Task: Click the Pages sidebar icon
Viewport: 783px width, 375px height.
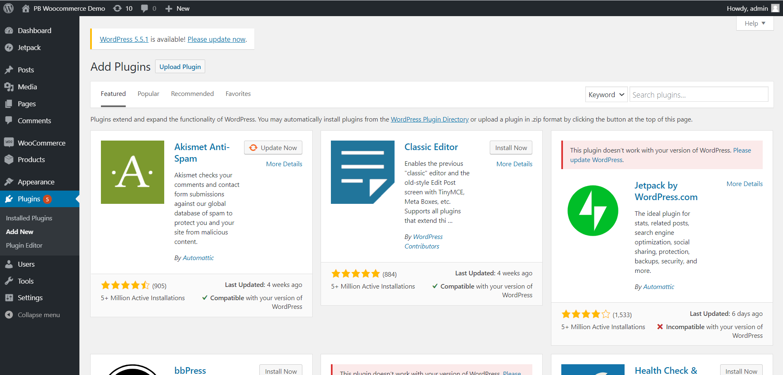Action: coord(9,104)
